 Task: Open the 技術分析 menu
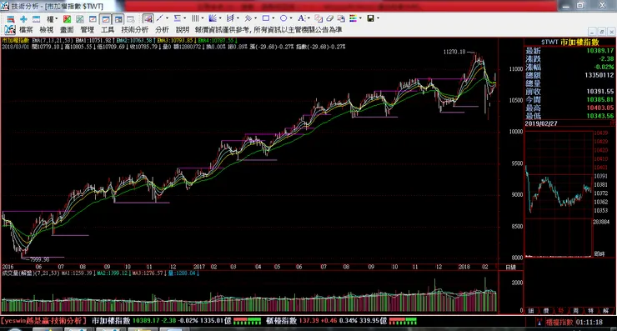coord(134,30)
